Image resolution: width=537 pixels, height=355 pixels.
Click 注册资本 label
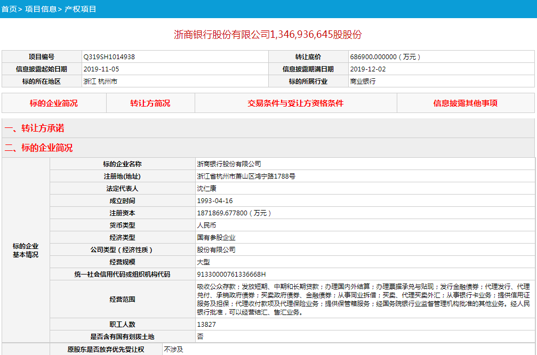click(122, 213)
